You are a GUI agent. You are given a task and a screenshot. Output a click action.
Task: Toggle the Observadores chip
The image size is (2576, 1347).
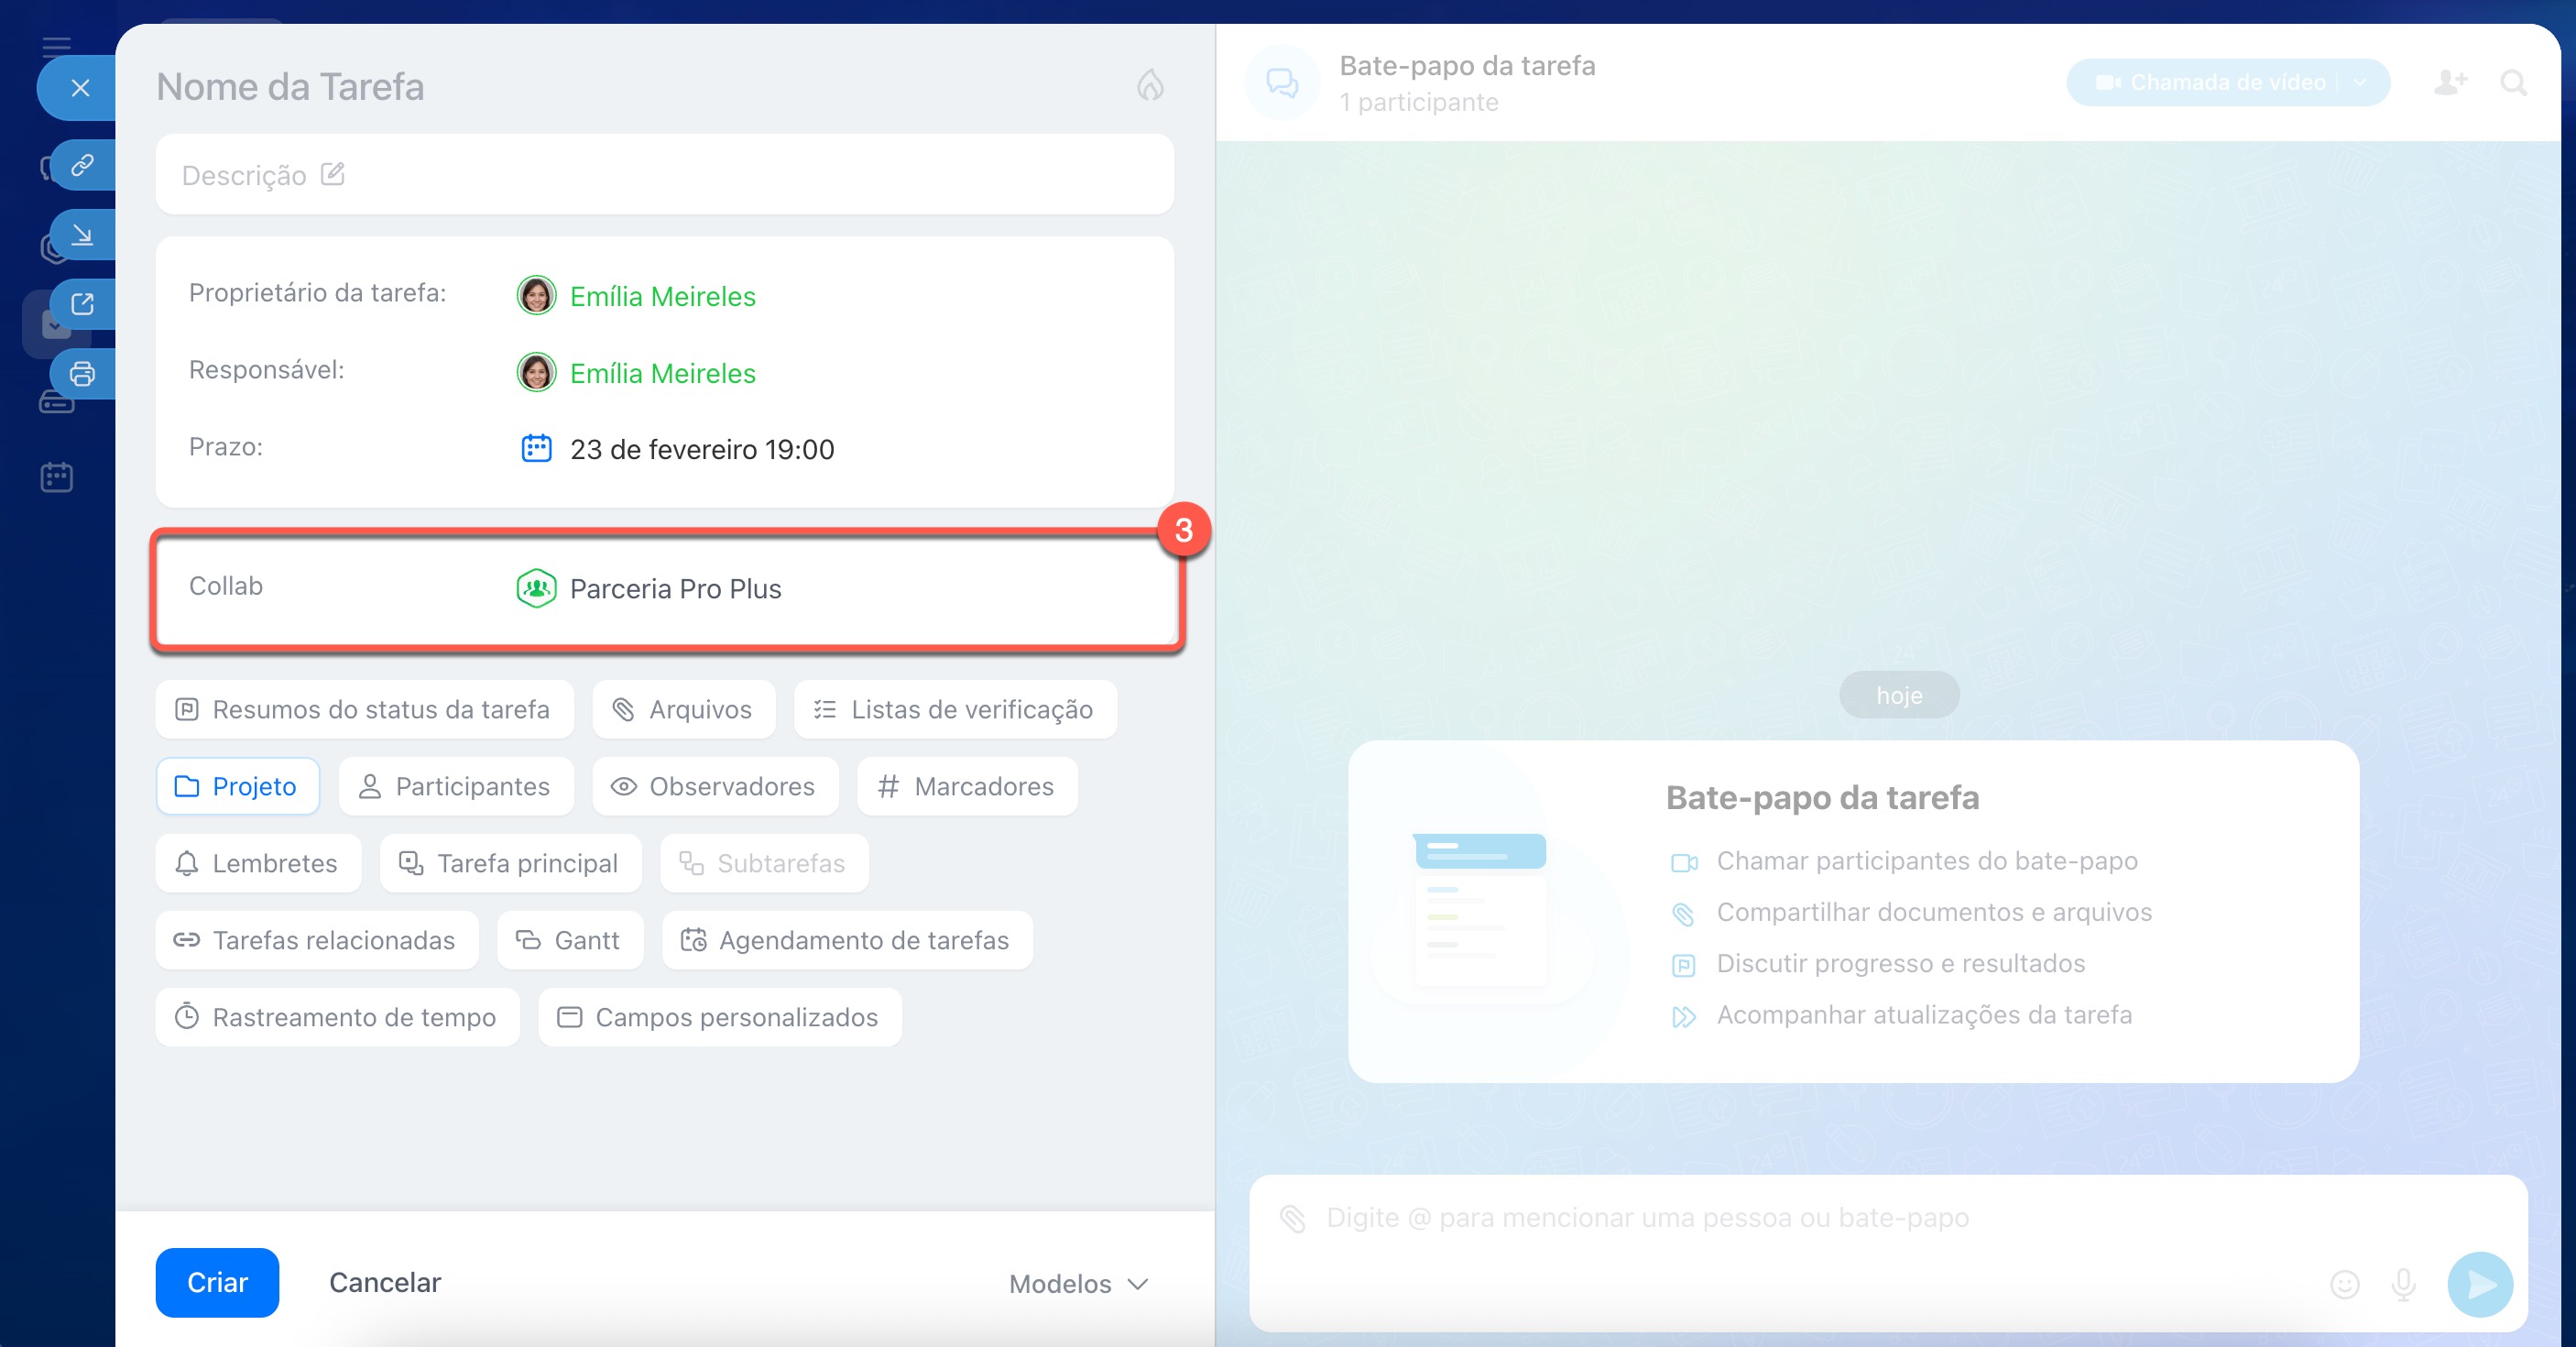click(715, 786)
